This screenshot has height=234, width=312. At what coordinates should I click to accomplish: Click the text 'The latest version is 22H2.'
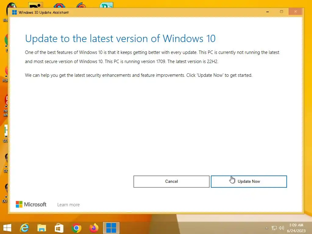(x=193, y=62)
